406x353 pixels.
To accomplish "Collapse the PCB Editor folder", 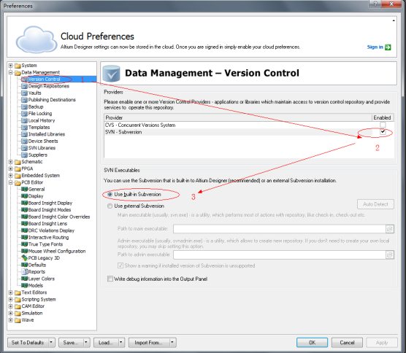I will (11, 182).
